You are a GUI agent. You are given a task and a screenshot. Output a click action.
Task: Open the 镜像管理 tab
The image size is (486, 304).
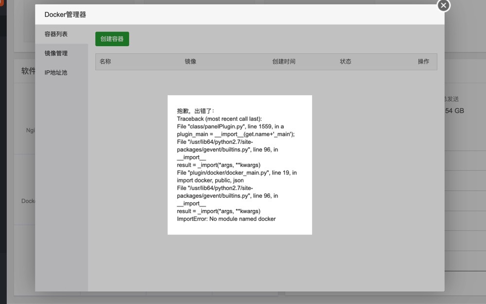[x=56, y=53]
